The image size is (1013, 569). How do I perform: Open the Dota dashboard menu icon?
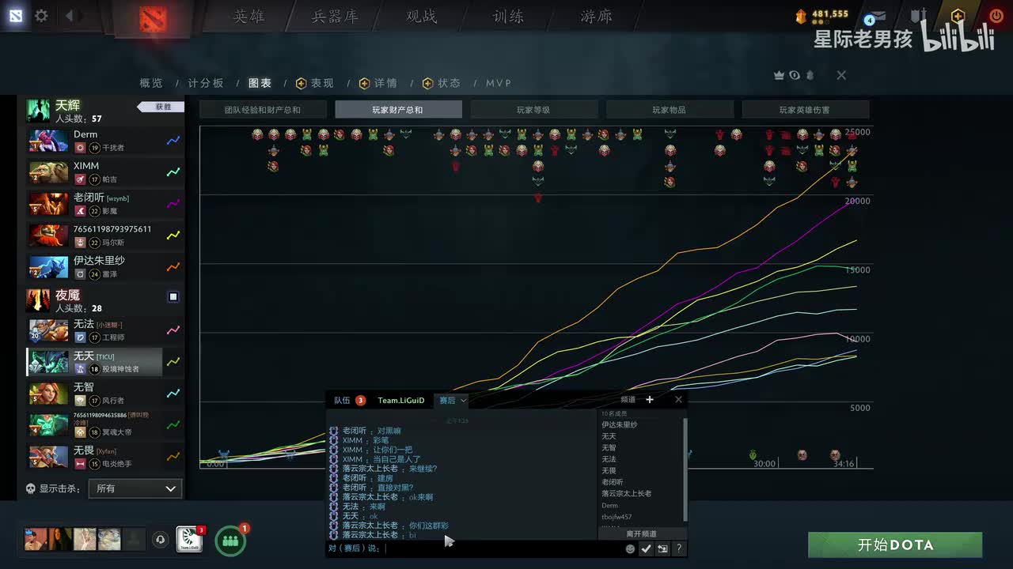click(15, 16)
